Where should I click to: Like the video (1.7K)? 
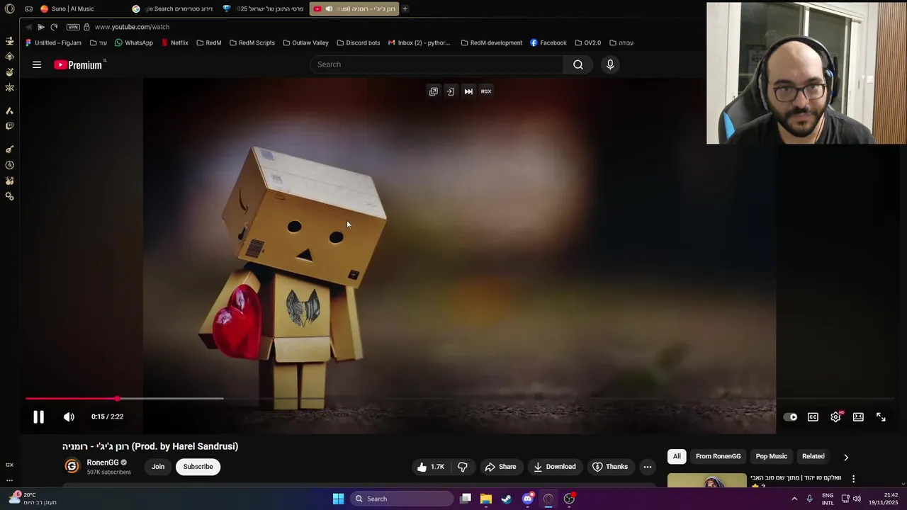click(x=431, y=467)
